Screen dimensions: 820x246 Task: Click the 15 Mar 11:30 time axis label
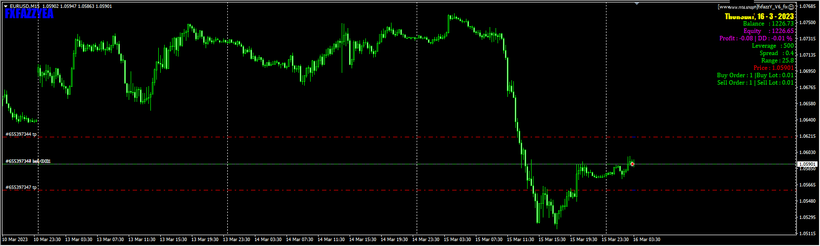click(520, 240)
